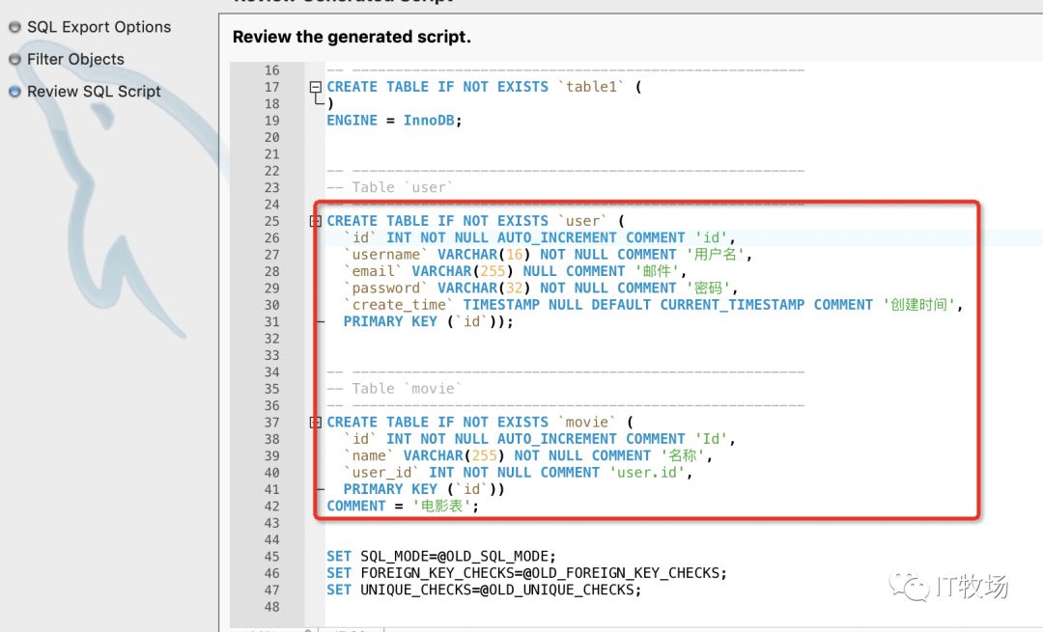Select the Review SQL Script step
This screenshot has width=1043, height=632.
[x=93, y=91]
